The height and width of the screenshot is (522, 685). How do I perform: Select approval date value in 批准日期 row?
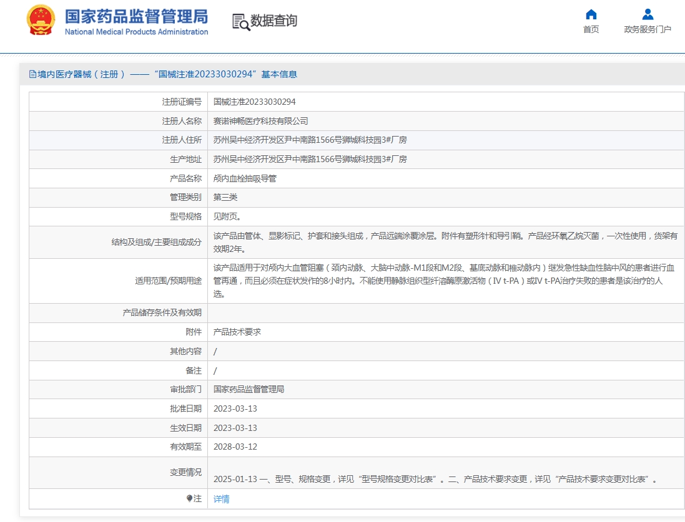235,408
